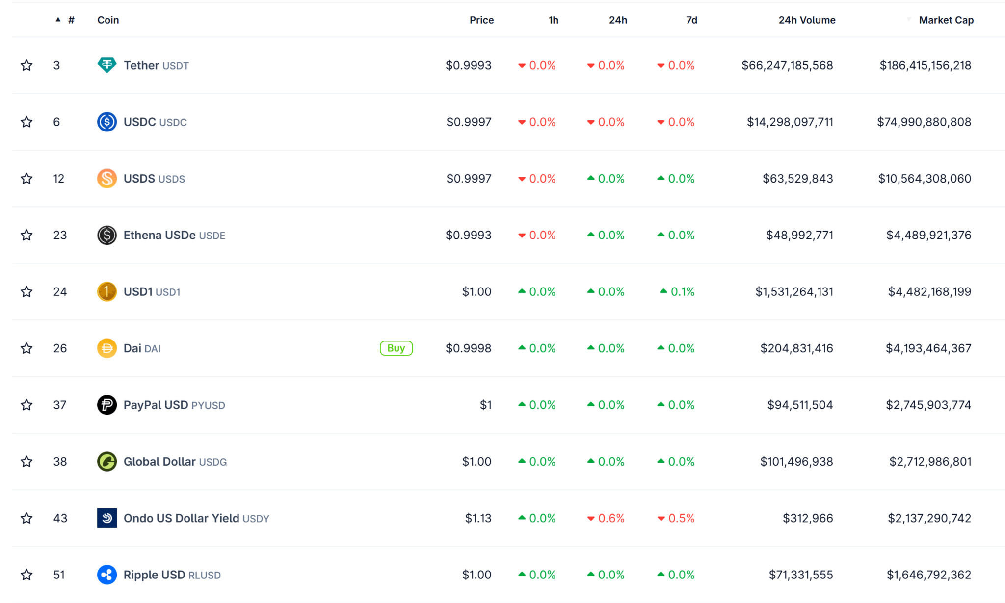Click the Global Dollar logo icon
This screenshot has width=1005, height=603.
pos(107,462)
